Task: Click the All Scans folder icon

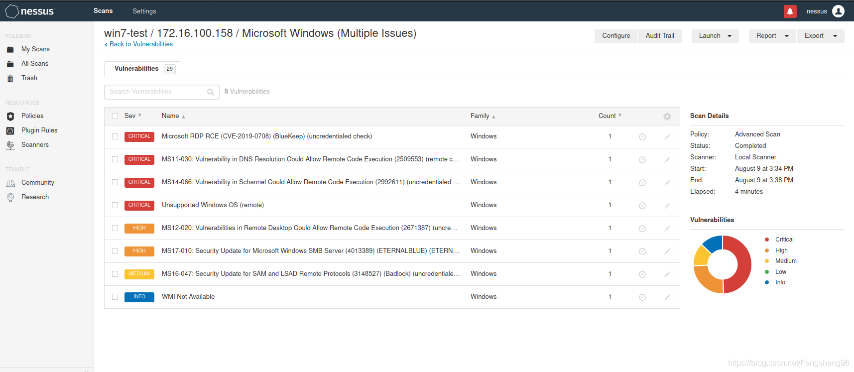Action: (x=10, y=64)
